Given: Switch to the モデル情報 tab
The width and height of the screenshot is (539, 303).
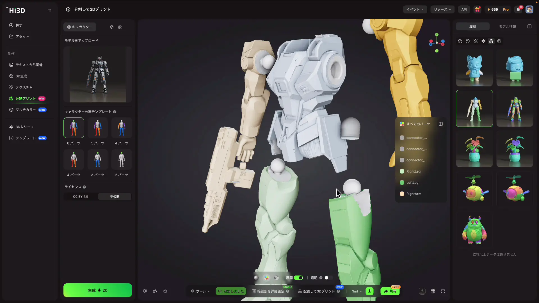Looking at the screenshot, I should (x=507, y=26).
